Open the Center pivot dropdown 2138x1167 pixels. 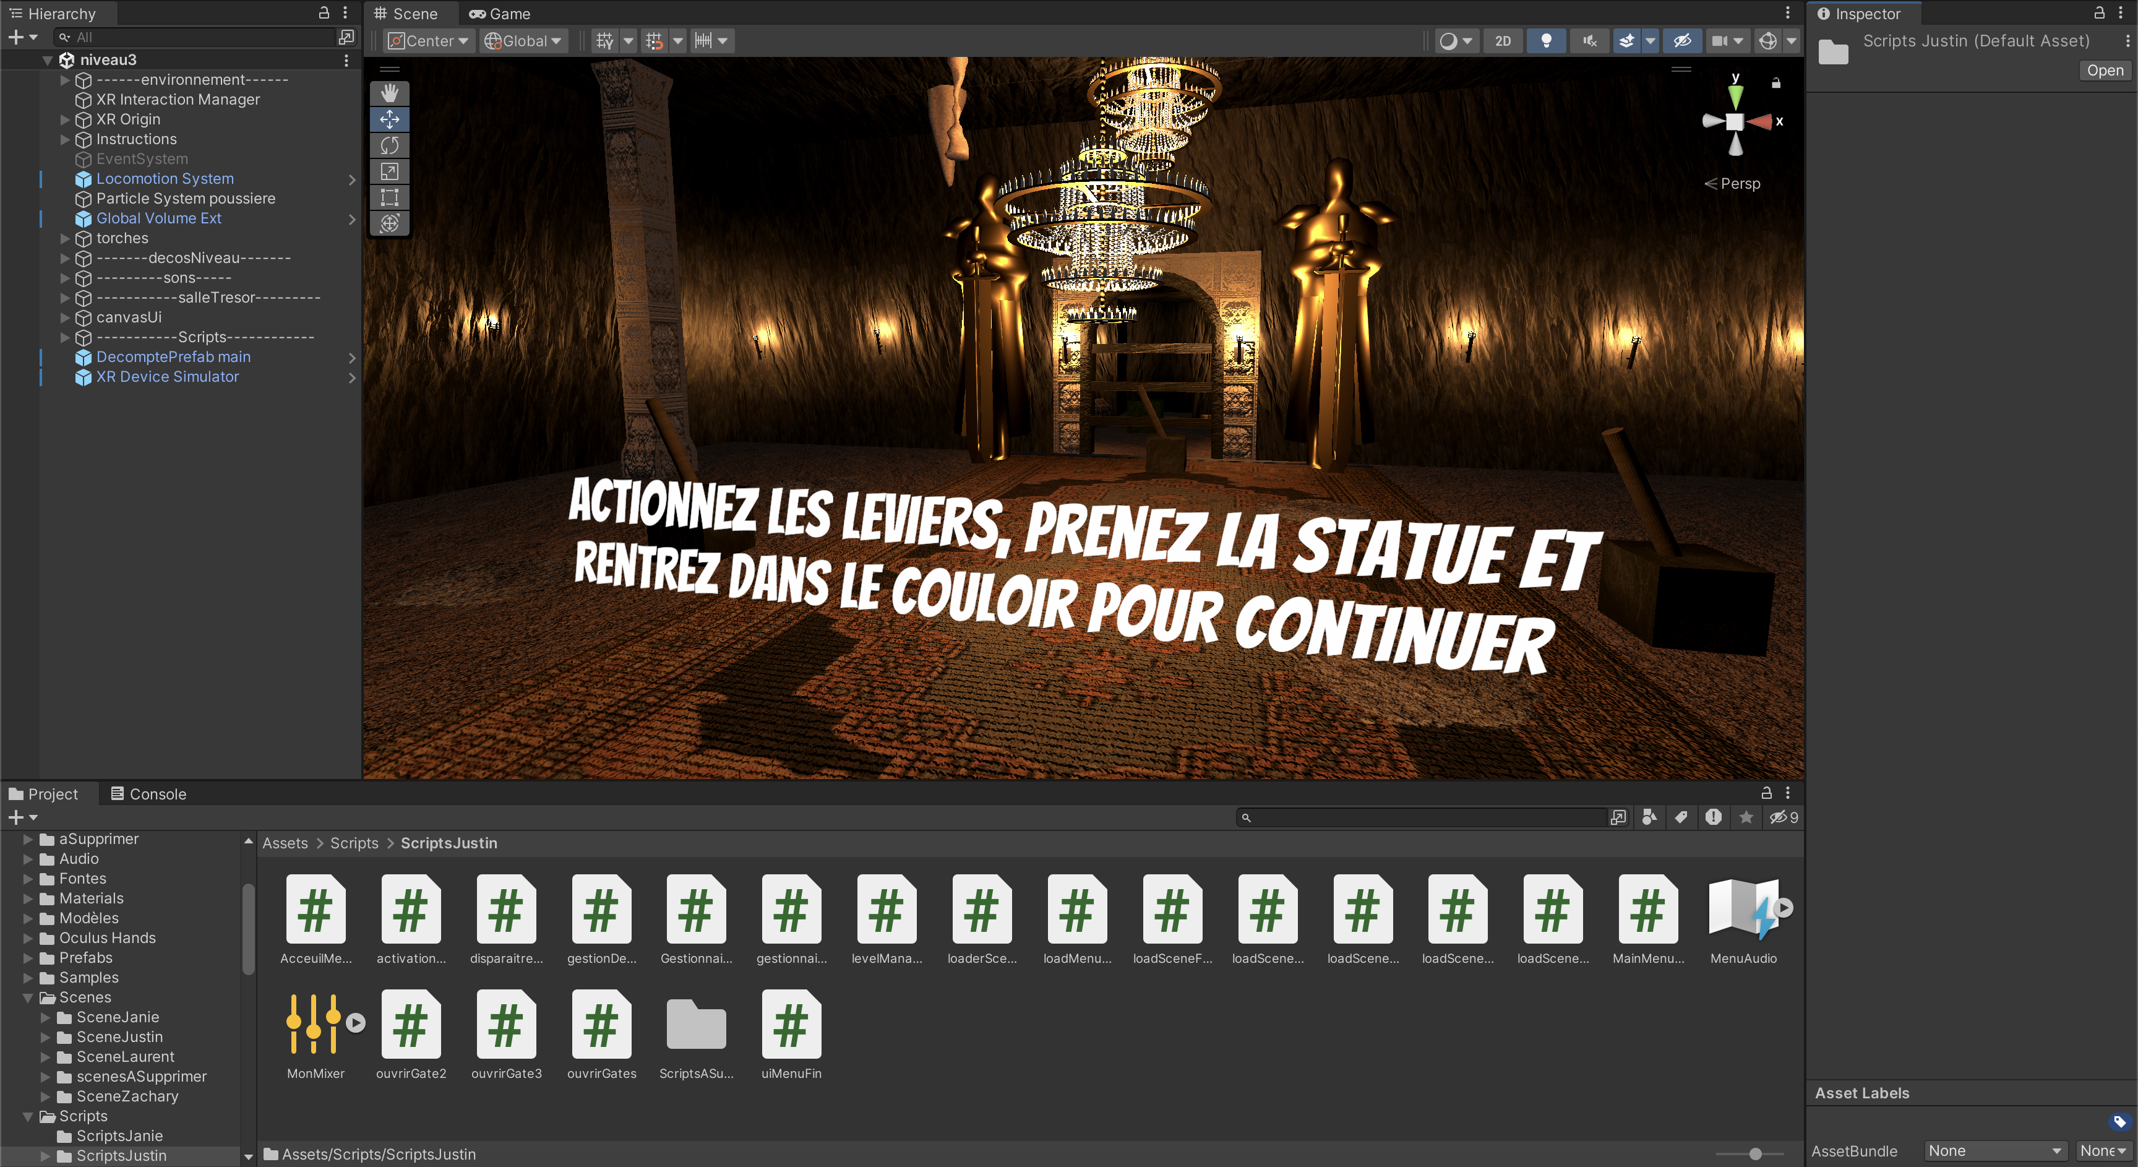coord(429,41)
